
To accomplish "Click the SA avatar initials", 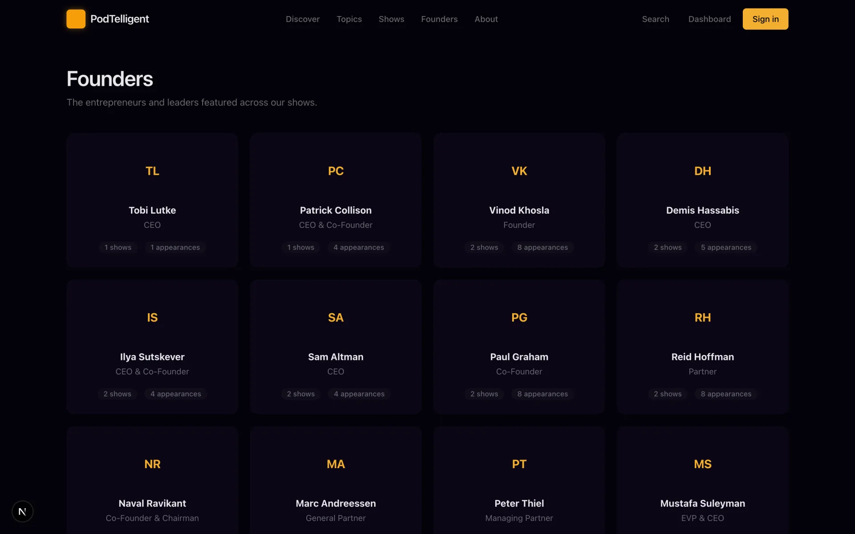I will coord(336,317).
